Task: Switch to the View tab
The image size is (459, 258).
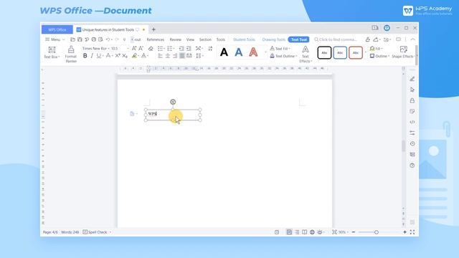Action: click(190, 39)
